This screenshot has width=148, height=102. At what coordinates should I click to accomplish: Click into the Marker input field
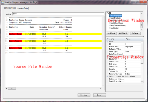(x=58, y=14)
